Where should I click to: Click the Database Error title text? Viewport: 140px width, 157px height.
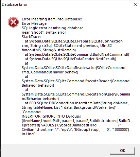point(15,4)
